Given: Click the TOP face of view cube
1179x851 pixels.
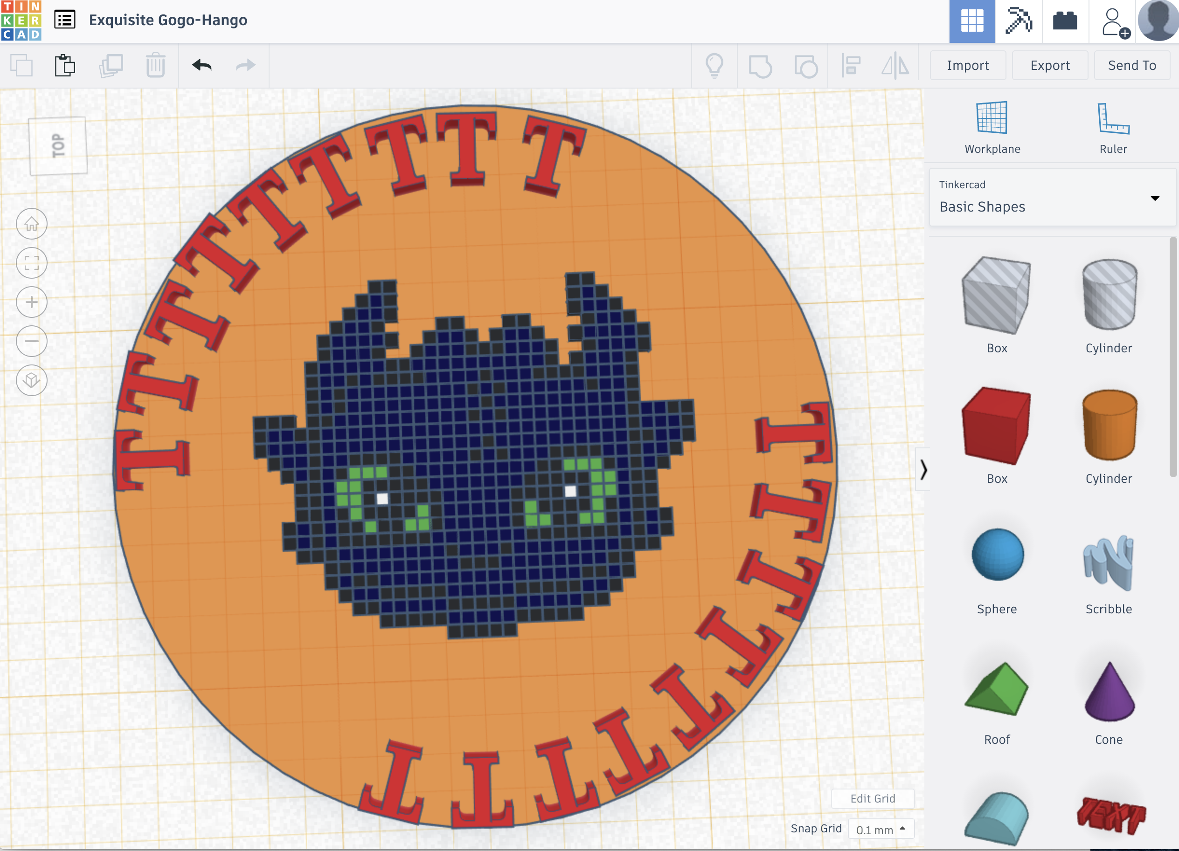Looking at the screenshot, I should coord(58,145).
